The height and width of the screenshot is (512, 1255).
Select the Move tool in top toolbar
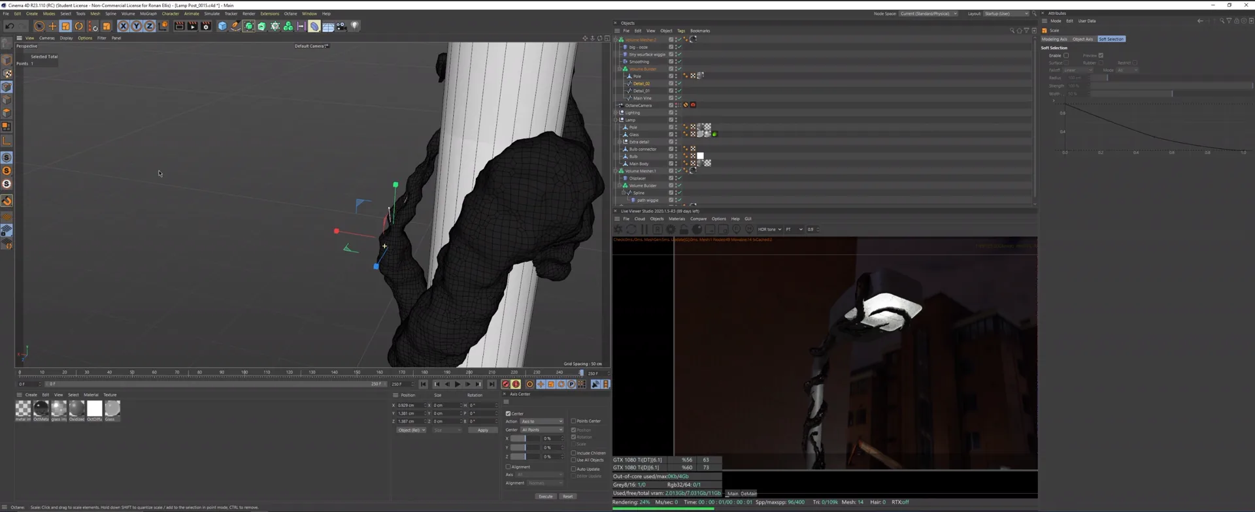coord(52,26)
